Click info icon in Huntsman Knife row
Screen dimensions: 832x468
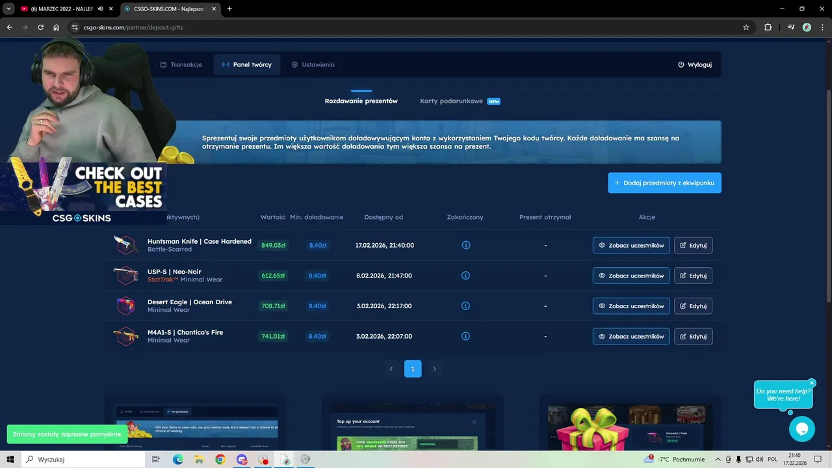pos(465,245)
